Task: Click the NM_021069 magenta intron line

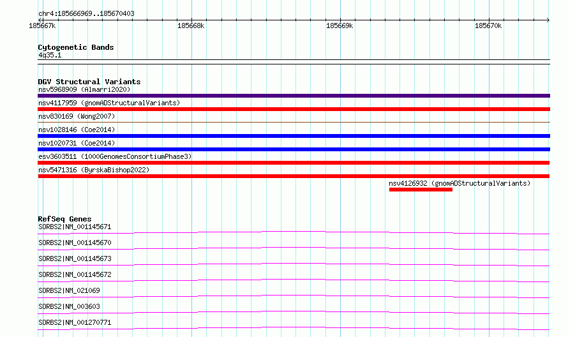Action: 294,296
